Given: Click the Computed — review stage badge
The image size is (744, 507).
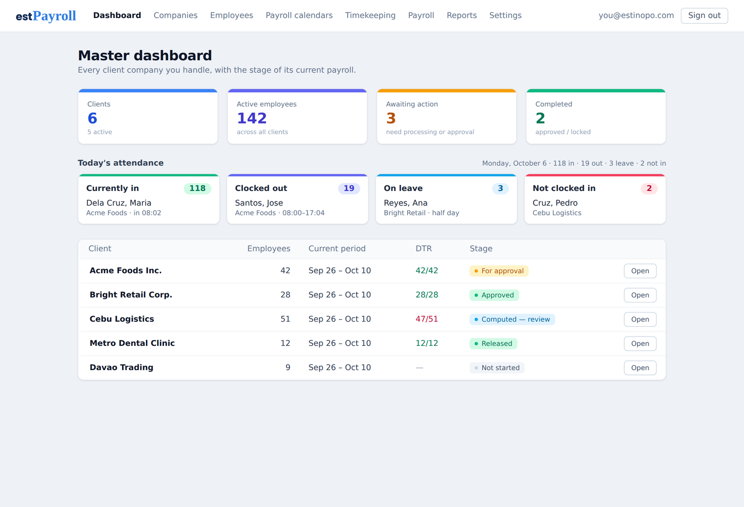Looking at the screenshot, I should pyautogui.click(x=512, y=320).
